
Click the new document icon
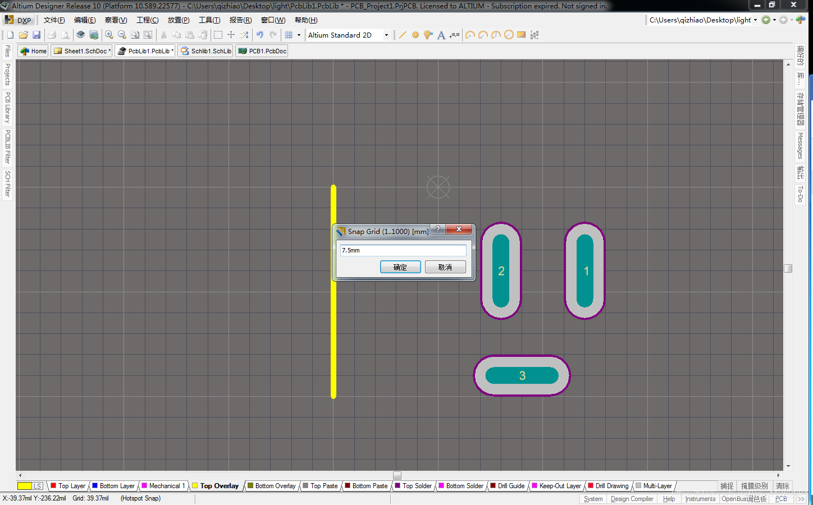point(10,35)
